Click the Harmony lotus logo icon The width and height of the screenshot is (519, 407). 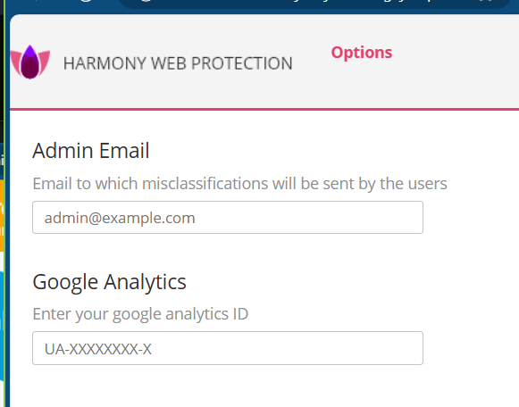[x=30, y=62]
